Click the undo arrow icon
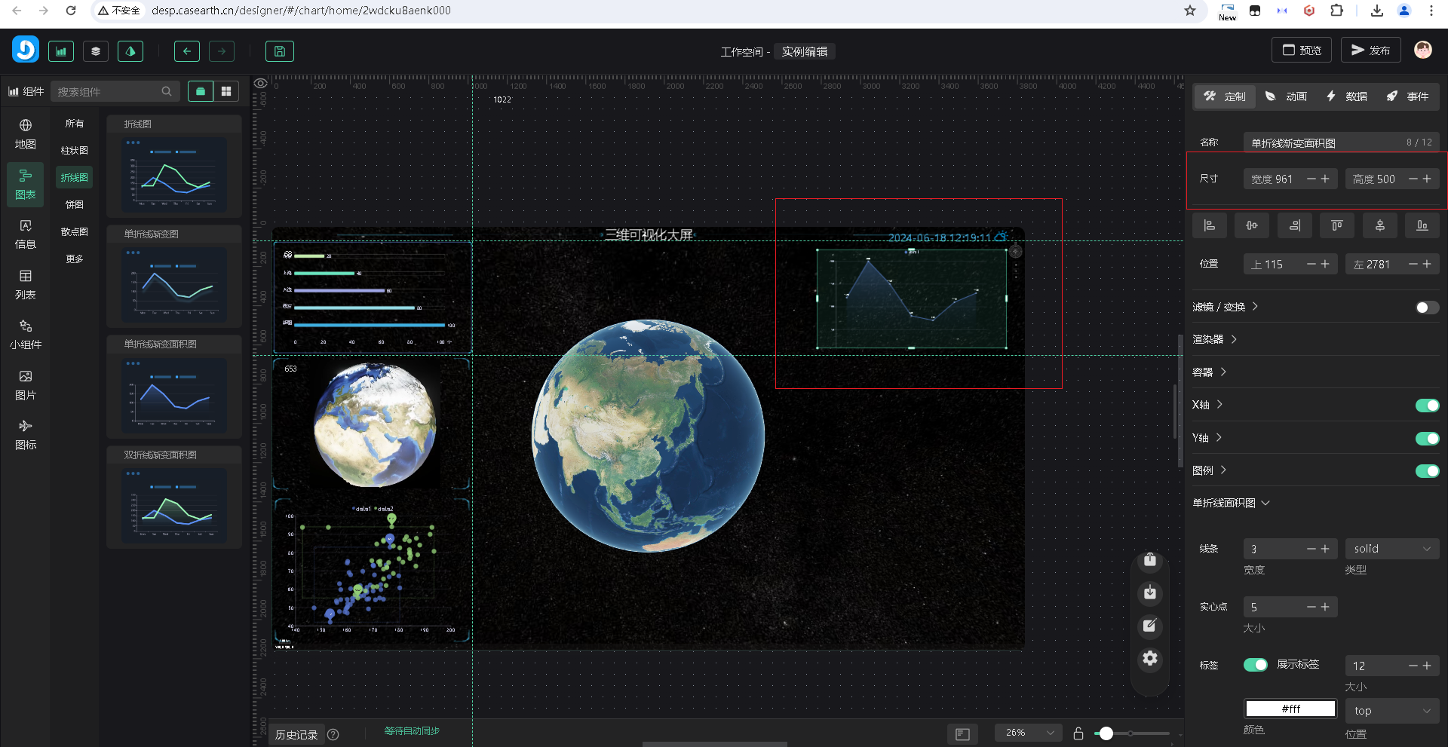 [186, 51]
